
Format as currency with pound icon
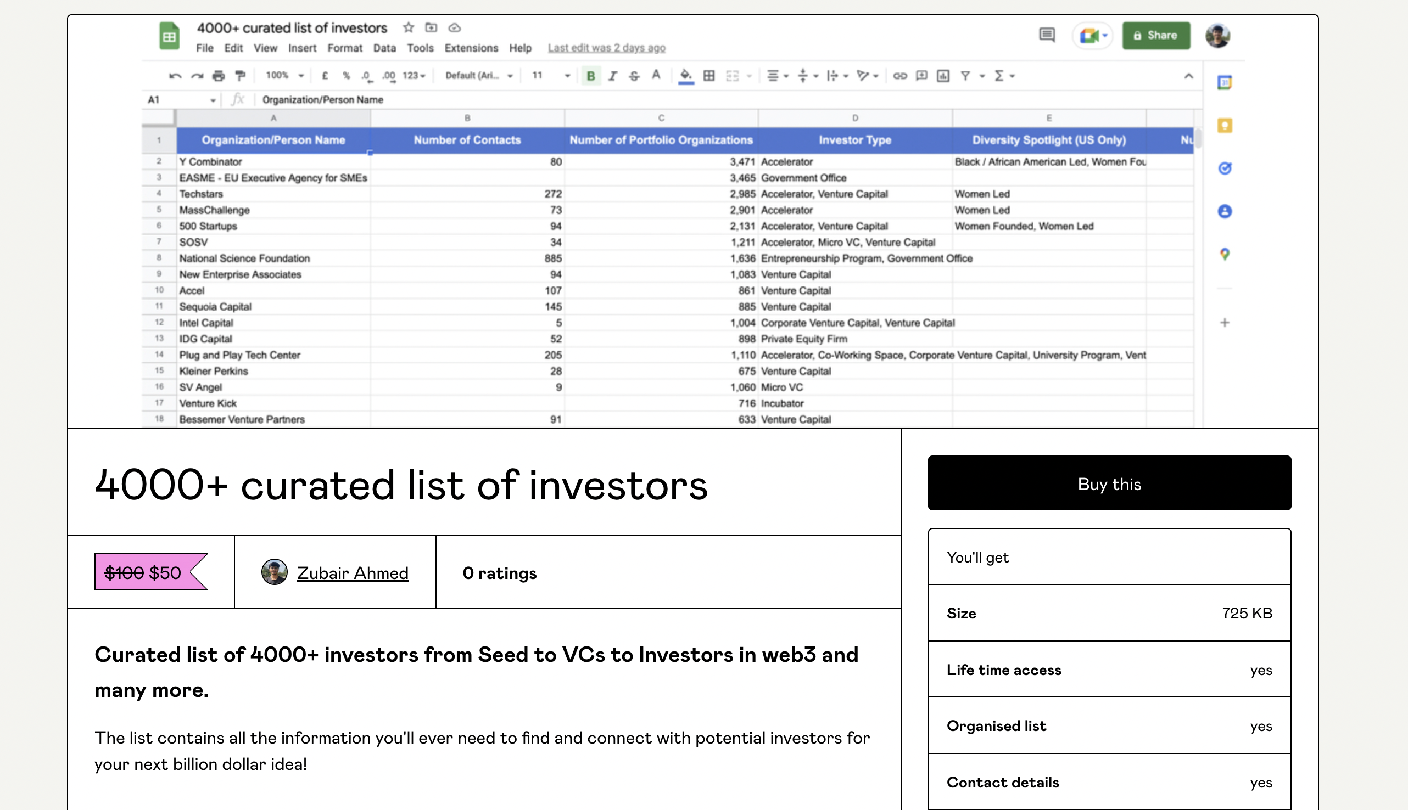click(325, 76)
